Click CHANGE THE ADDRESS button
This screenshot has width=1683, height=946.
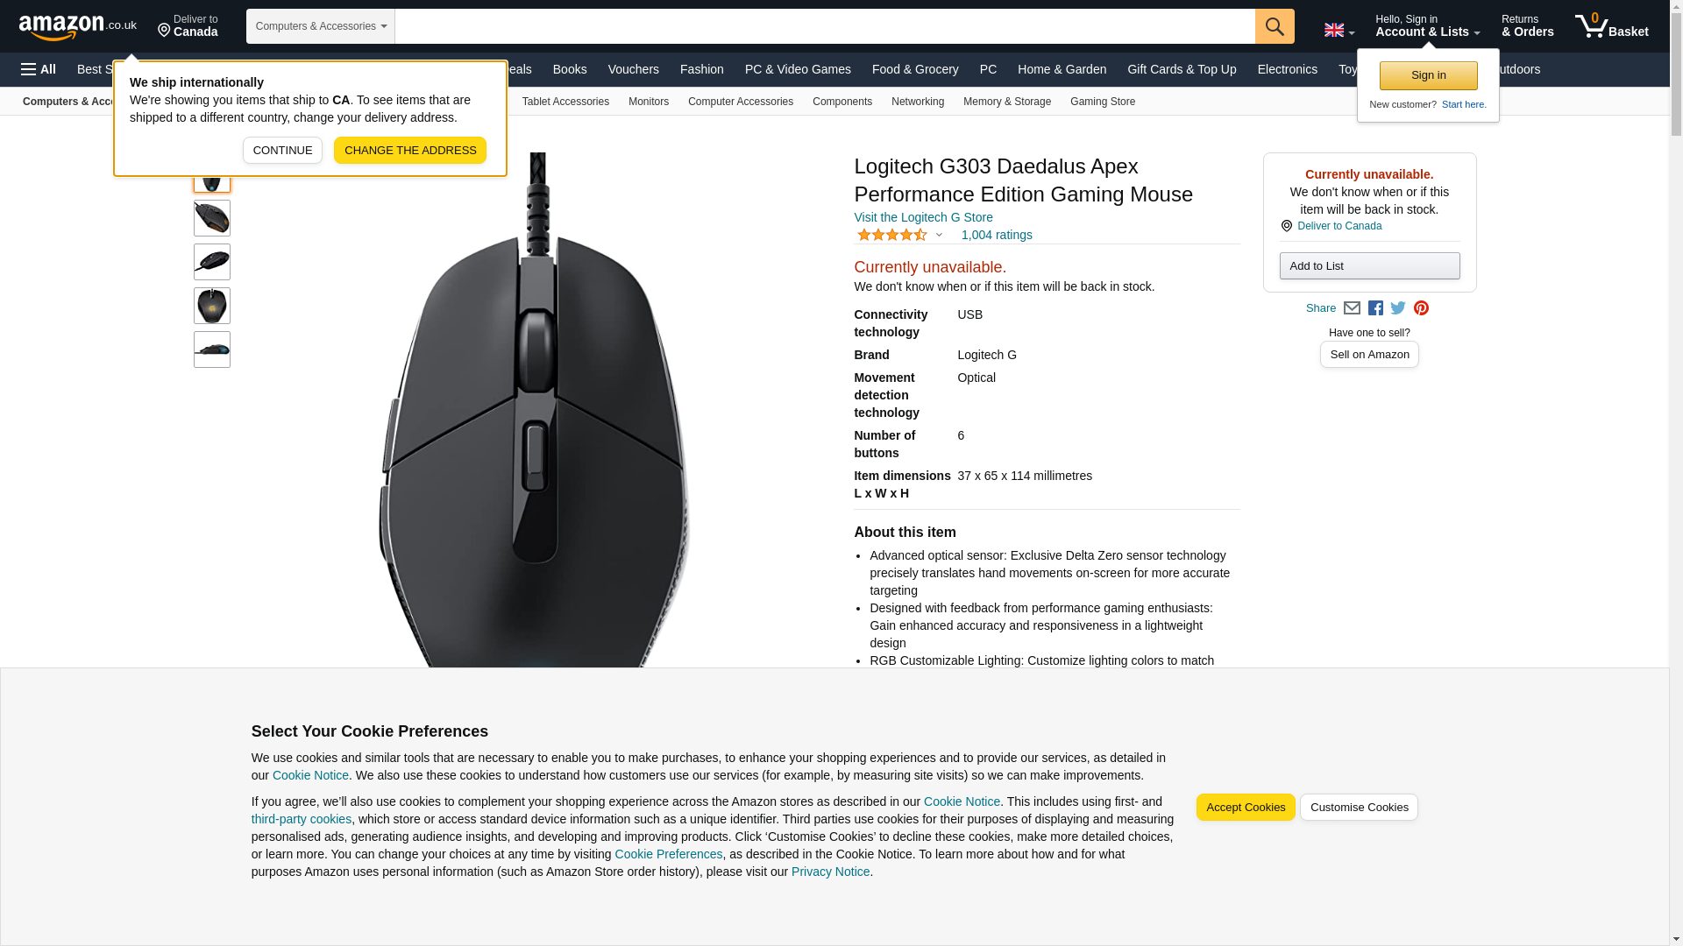[x=410, y=151]
